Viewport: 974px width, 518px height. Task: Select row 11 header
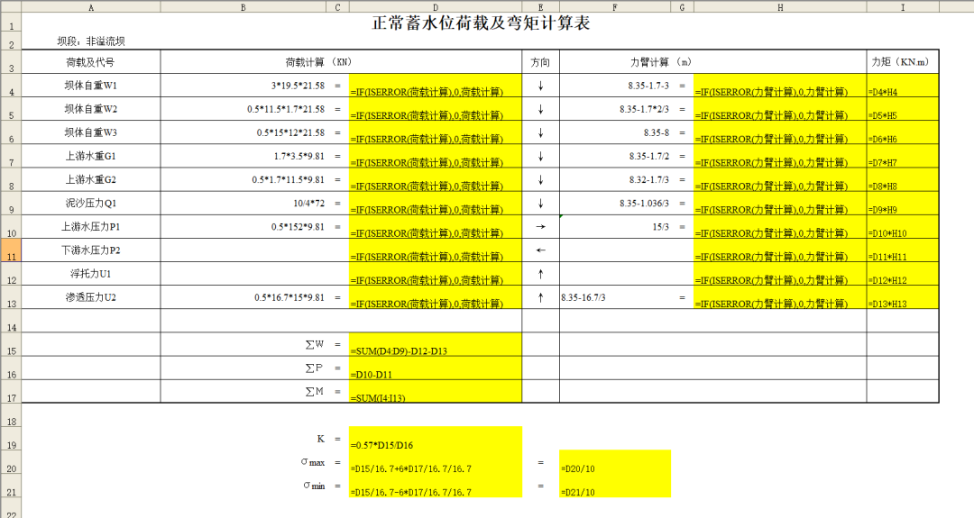tap(11, 250)
